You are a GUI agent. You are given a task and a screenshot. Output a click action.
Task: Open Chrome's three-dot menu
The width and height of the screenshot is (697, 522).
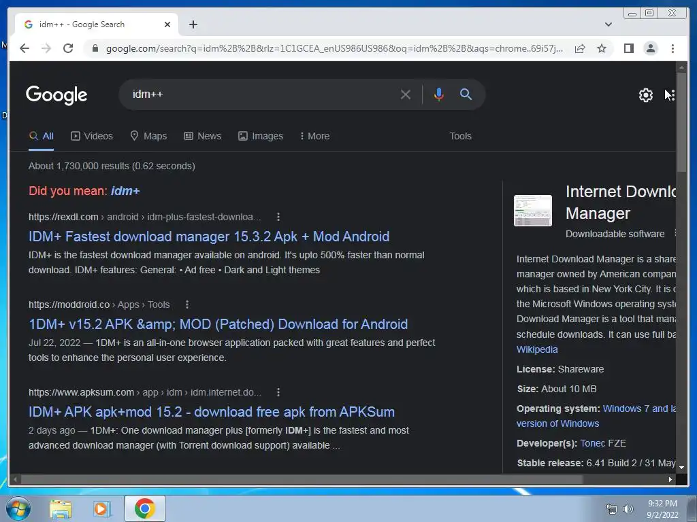point(672,48)
